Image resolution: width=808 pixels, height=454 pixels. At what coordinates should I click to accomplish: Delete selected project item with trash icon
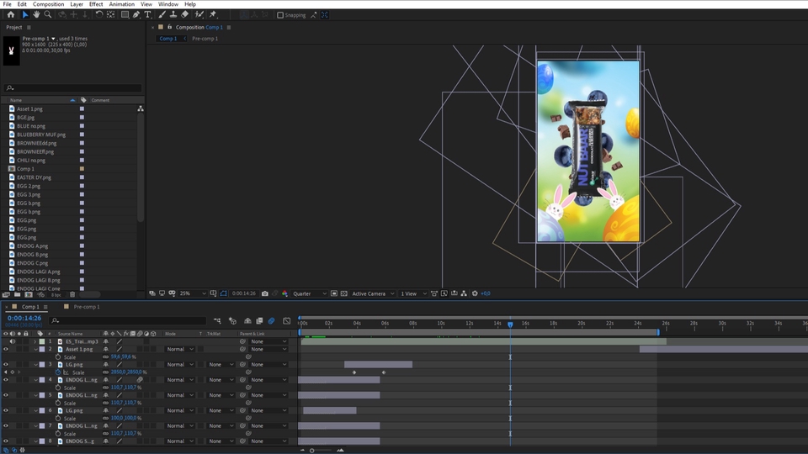click(72, 294)
